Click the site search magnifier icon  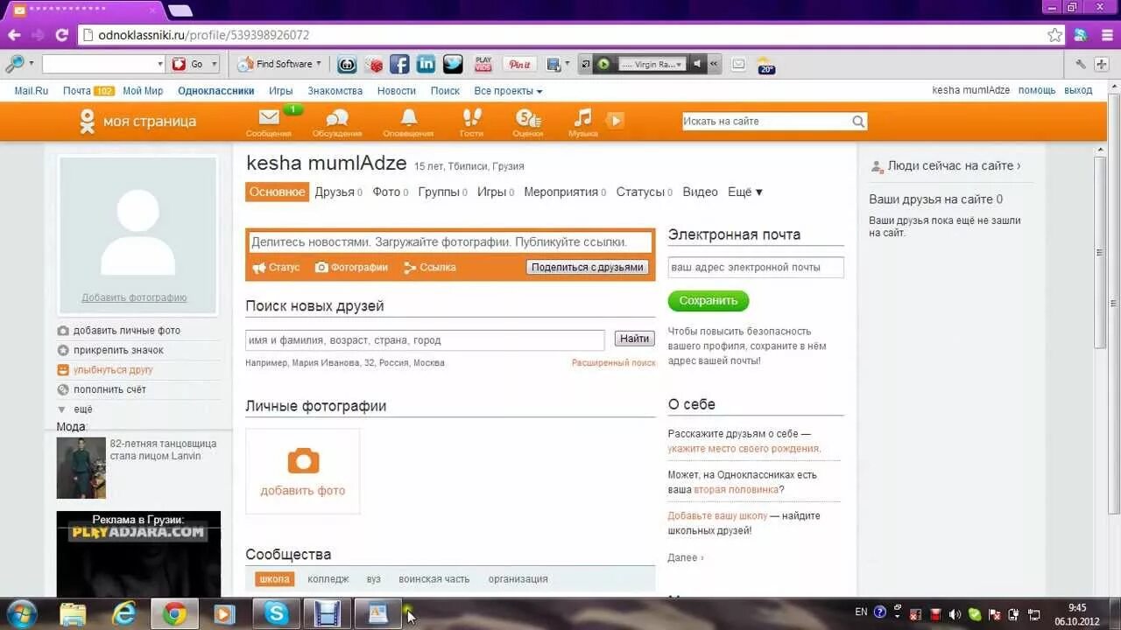(x=858, y=122)
